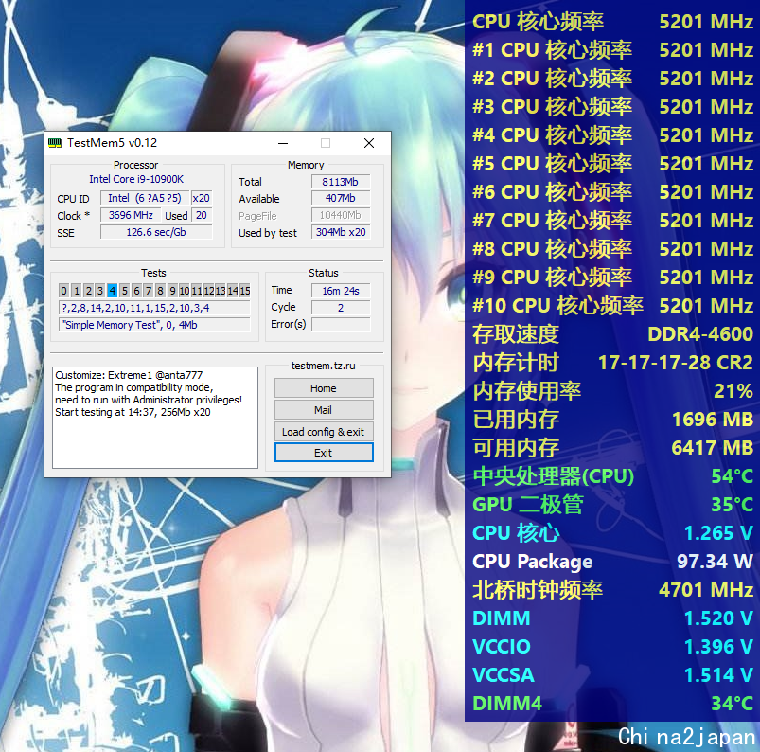This screenshot has width=760, height=752.
Task: Click the Used cores value '20'
Action: [x=202, y=215]
